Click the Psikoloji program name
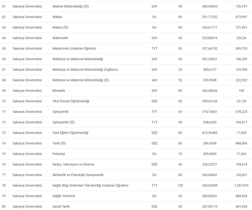The height and width of the screenshot is (210, 252). (59, 154)
